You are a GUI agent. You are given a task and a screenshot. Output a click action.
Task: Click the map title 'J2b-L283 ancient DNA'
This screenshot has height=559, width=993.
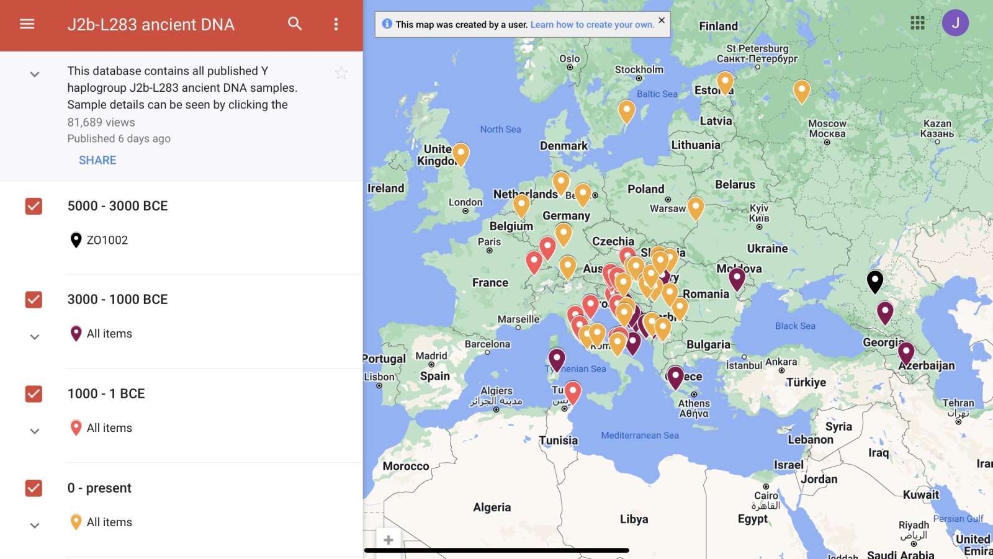[151, 24]
